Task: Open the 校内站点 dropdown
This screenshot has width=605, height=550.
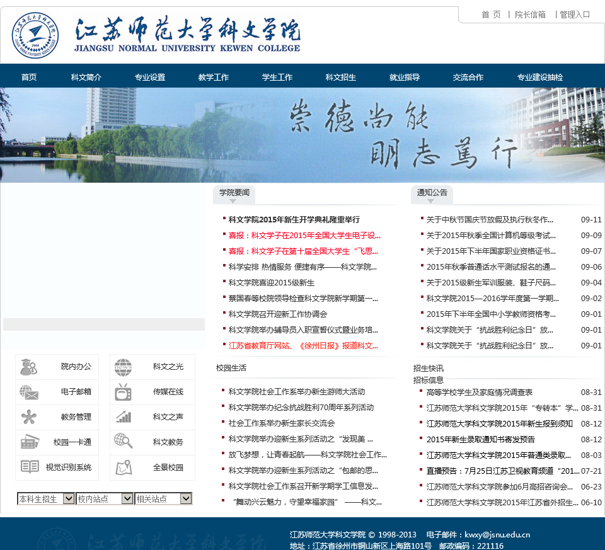Action: pos(105,499)
